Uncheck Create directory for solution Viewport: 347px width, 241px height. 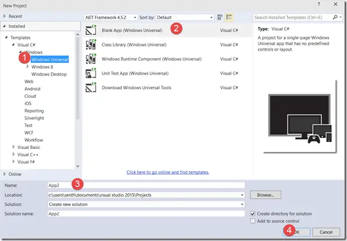(253, 214)
